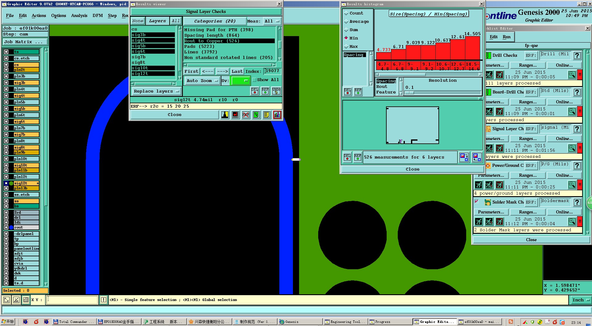
Task: Open the green Sv severity dropdown
Action: 240,81
